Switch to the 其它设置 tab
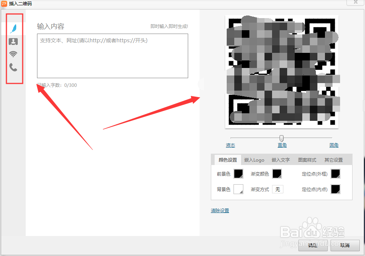Screen dimensions: 365x256 coord(334,160)
